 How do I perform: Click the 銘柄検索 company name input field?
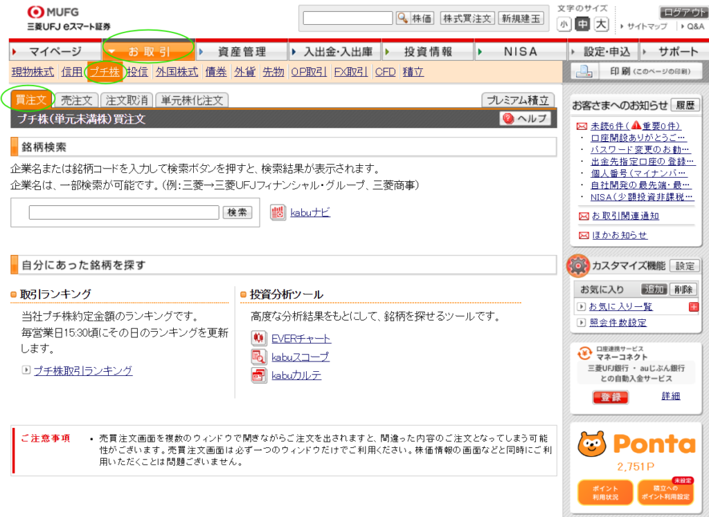coord(124,212)
